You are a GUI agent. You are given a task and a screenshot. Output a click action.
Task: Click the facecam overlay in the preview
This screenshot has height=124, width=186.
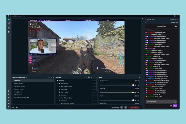43,47
